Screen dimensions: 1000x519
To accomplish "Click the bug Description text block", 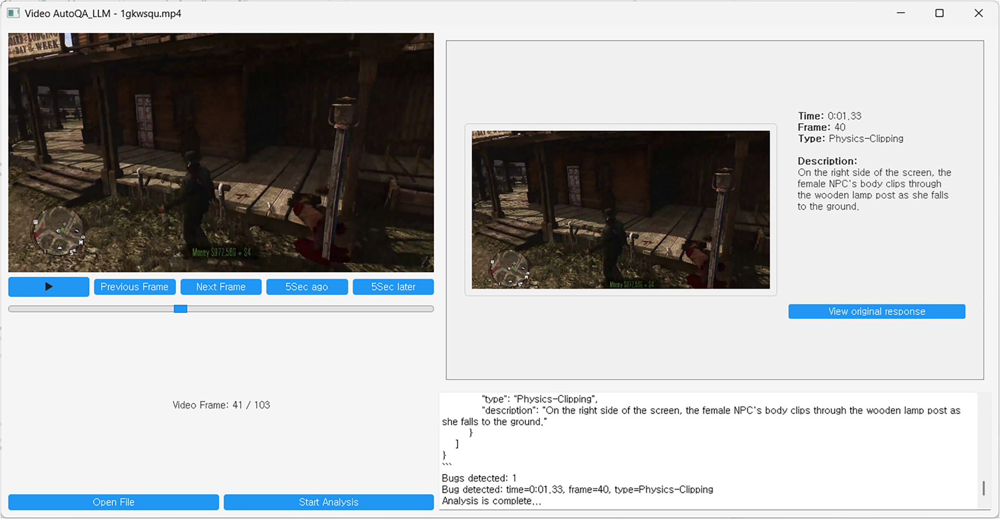I will pos(873,189).
